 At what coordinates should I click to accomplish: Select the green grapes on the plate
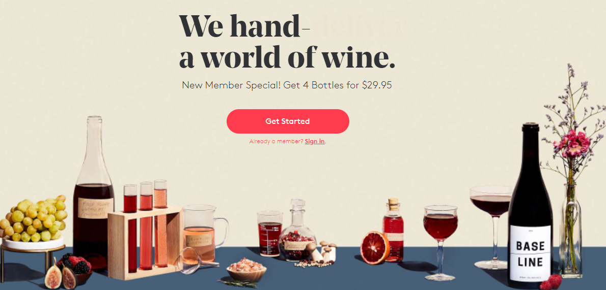click(34, 218)
